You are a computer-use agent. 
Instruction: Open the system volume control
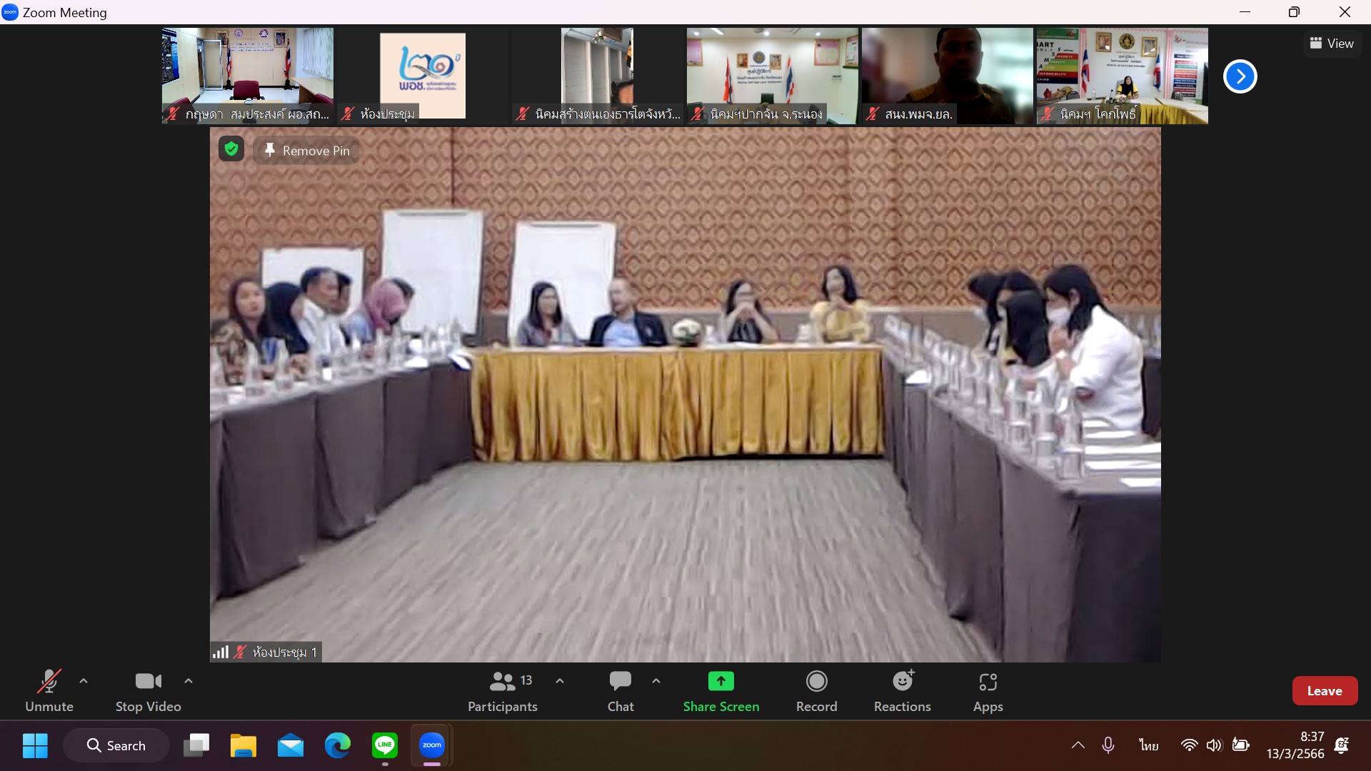point(1213,745)
